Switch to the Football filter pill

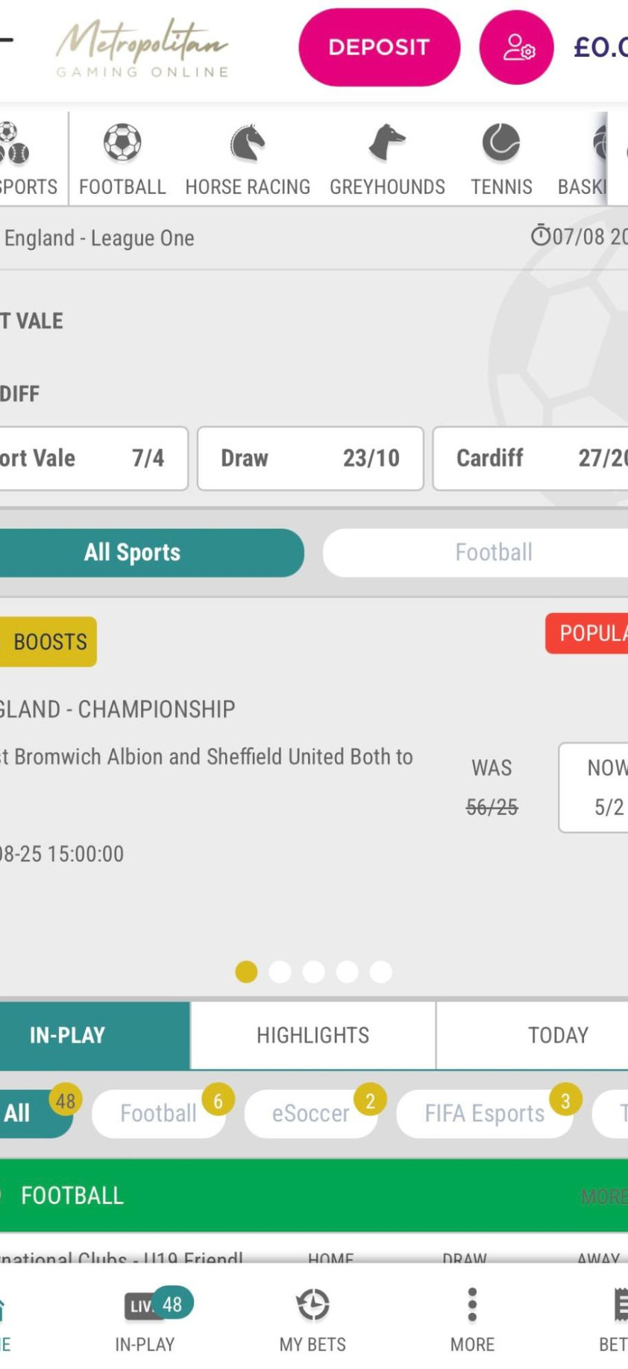[x=492, y=552]
